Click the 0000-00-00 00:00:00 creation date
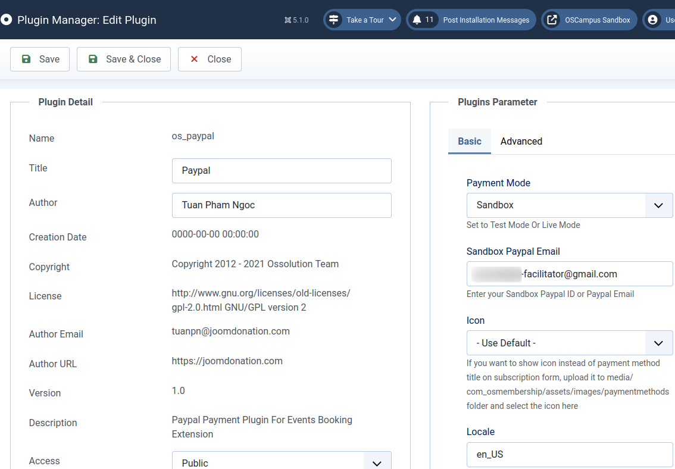The height and width of the screenshot is (469, 675). (215, 234)
